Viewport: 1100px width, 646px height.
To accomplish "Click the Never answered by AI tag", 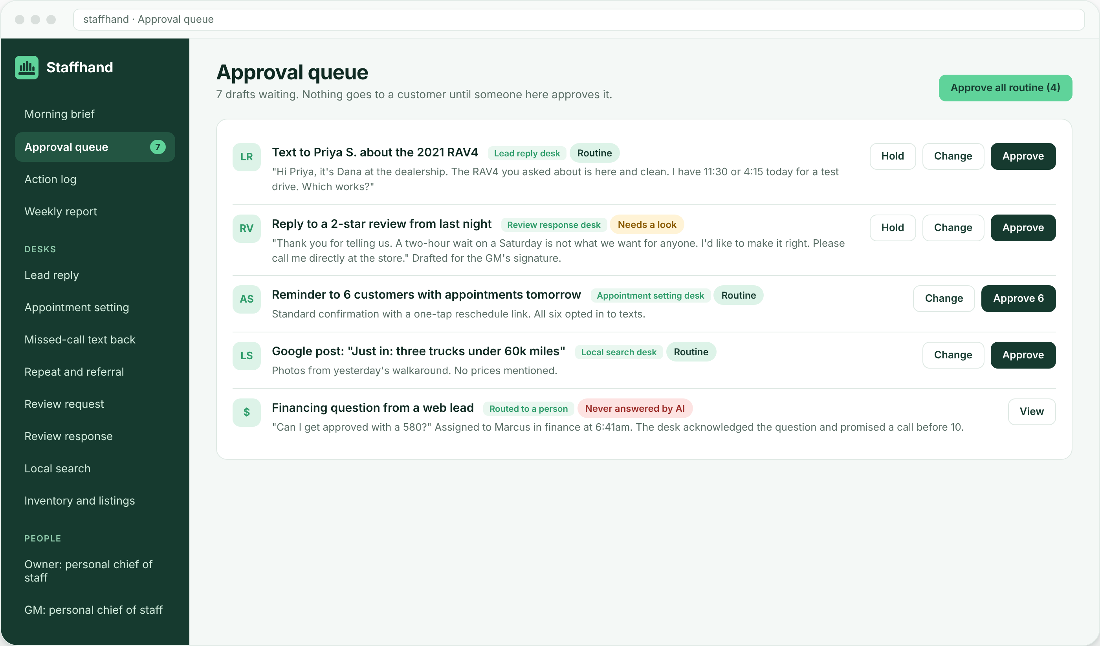I will [635, 409].
